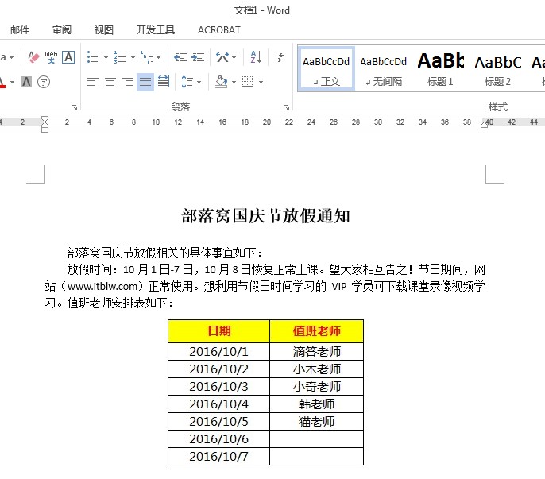
Task: Click the Enclose Characters circled 字 icon
Action: click(x=44, y=82)
